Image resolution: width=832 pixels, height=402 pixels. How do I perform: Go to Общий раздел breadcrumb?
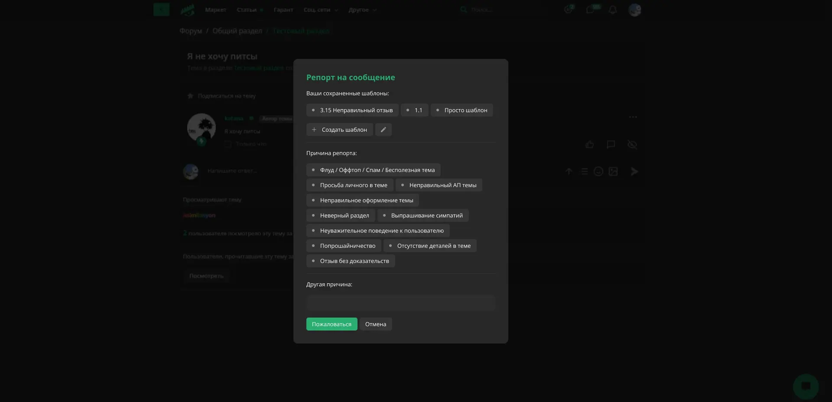(237, 31)
